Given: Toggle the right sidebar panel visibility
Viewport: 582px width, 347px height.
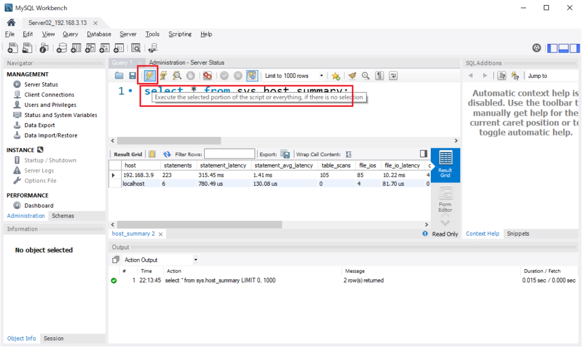Looking at the screenshot, I should tap(574, 48).
